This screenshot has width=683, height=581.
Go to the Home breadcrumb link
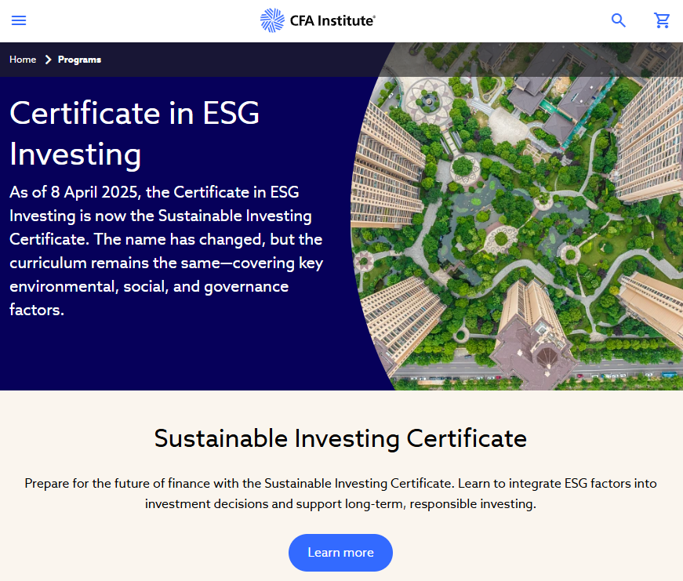pos(23,60)
